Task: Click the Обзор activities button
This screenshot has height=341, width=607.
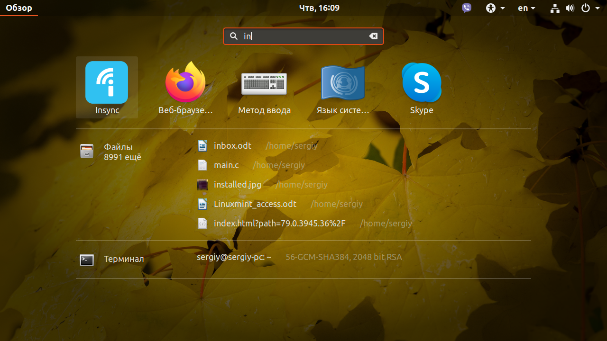Action: coord(19,8)
